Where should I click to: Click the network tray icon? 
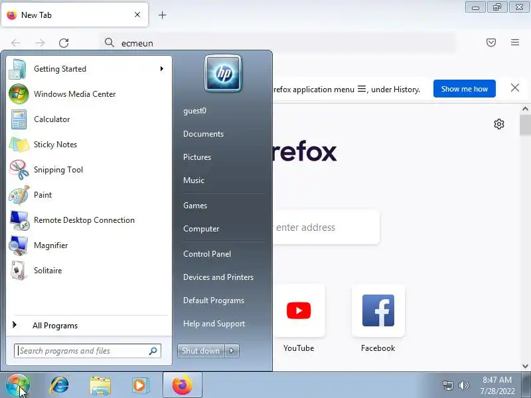point(447,385)
